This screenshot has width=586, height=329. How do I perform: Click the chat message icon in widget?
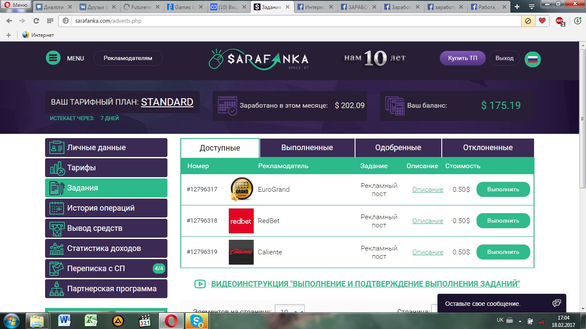[x=556, y=303]
